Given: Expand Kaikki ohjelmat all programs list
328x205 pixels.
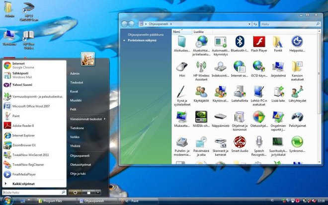Looking at the screenshot, I should point(34,184).
